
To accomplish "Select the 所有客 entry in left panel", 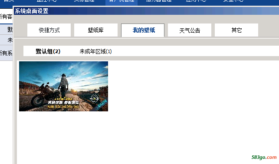I will click(x=6, y=17).
